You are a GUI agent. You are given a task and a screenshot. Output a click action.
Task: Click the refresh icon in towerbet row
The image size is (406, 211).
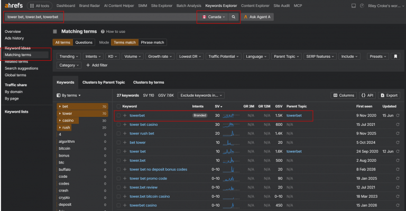coord(398,115)
